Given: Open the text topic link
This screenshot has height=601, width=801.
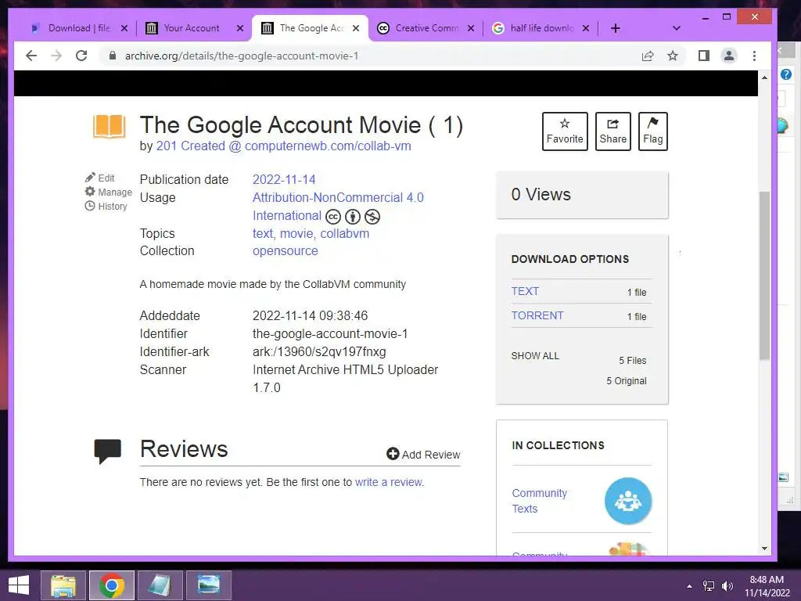Looking at the screenshot, I should coord(263,233).
